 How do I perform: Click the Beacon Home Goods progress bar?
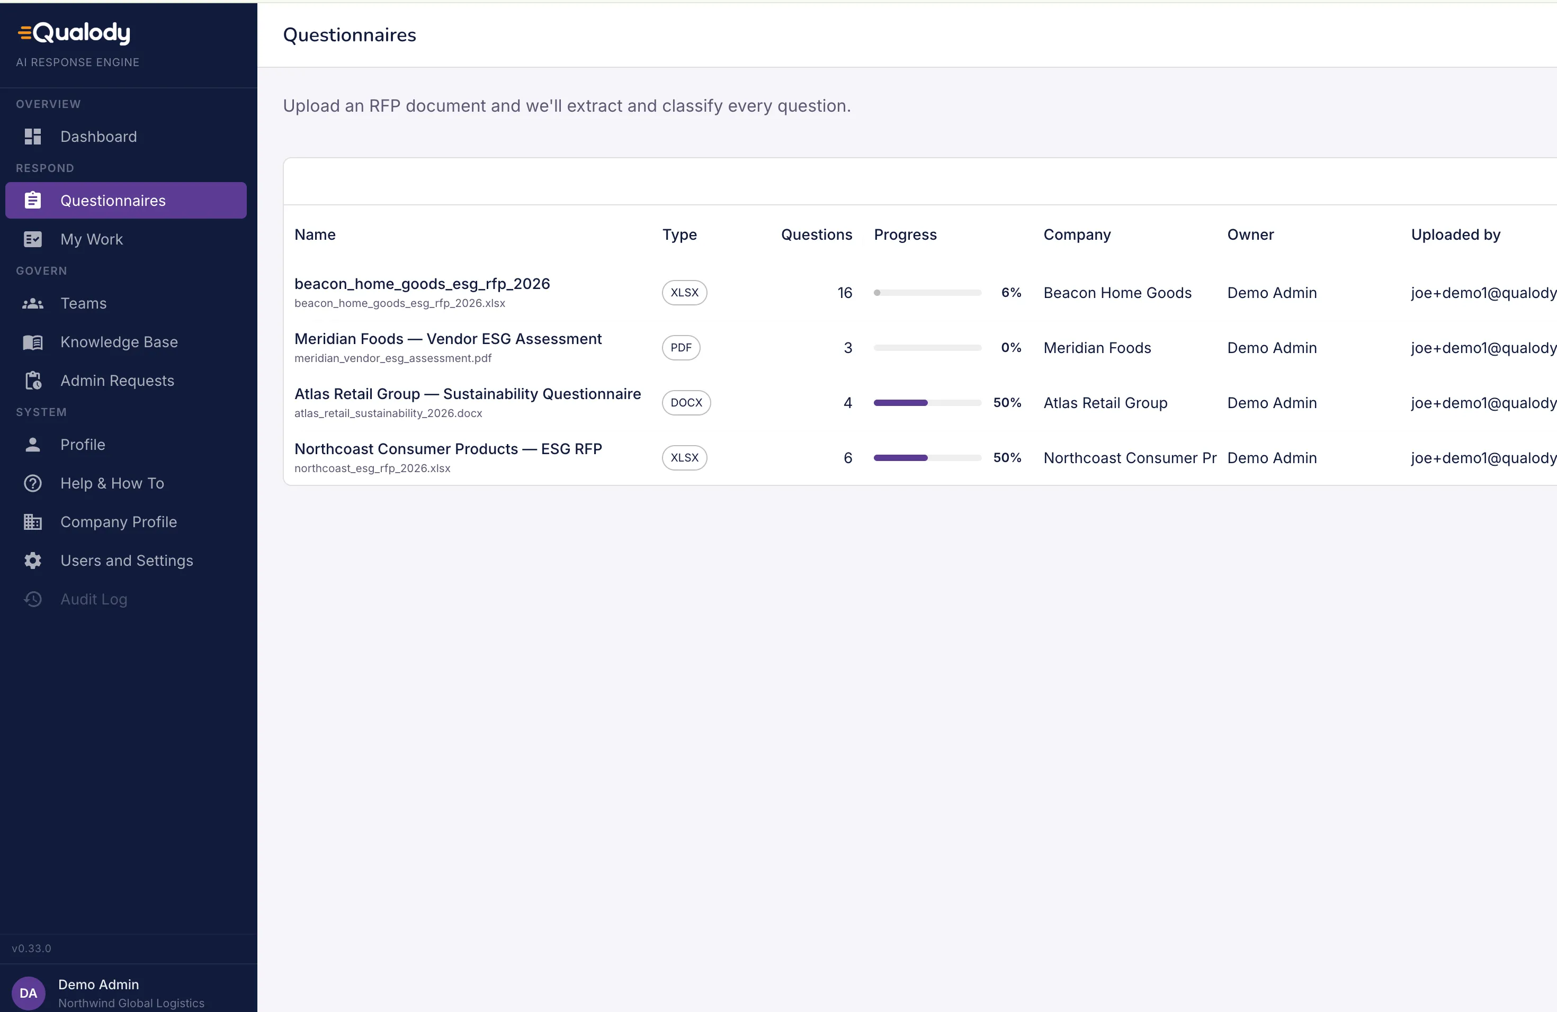927,292
